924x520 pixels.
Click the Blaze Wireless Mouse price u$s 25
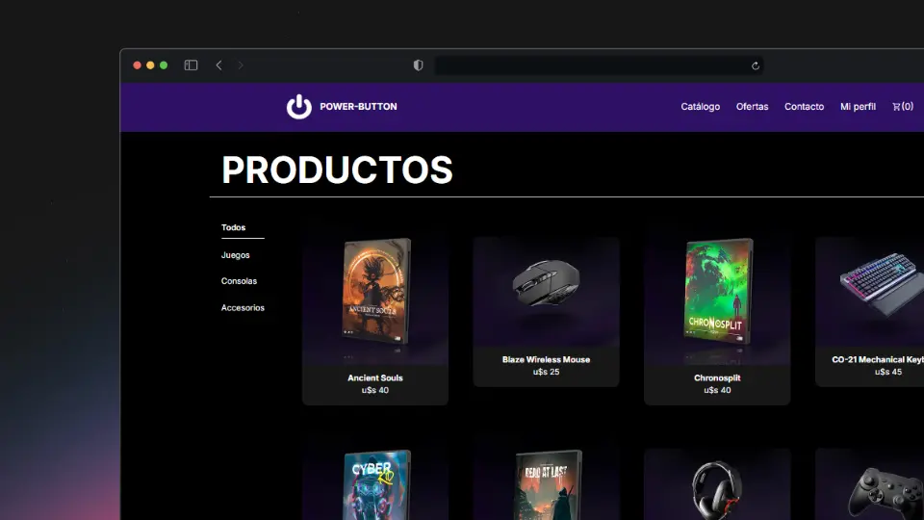point(547,372)
